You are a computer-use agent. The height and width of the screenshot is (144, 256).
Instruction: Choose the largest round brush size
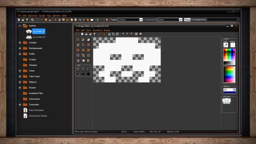88,74
